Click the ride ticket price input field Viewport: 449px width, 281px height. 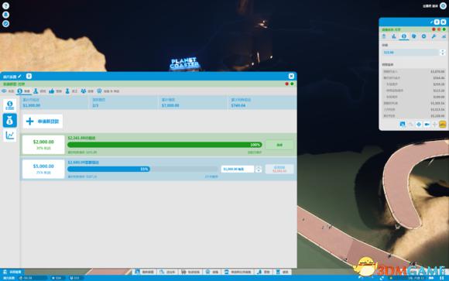(410, 53)
